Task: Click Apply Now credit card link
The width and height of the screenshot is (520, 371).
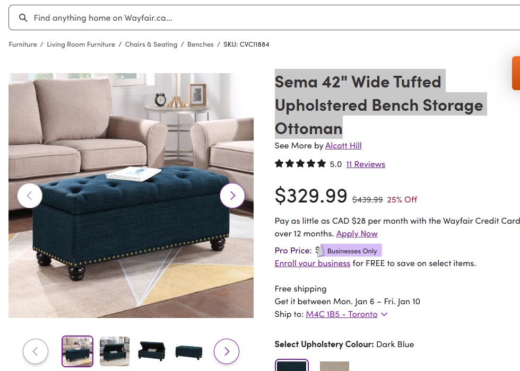Action: click(x=357, y=234)
